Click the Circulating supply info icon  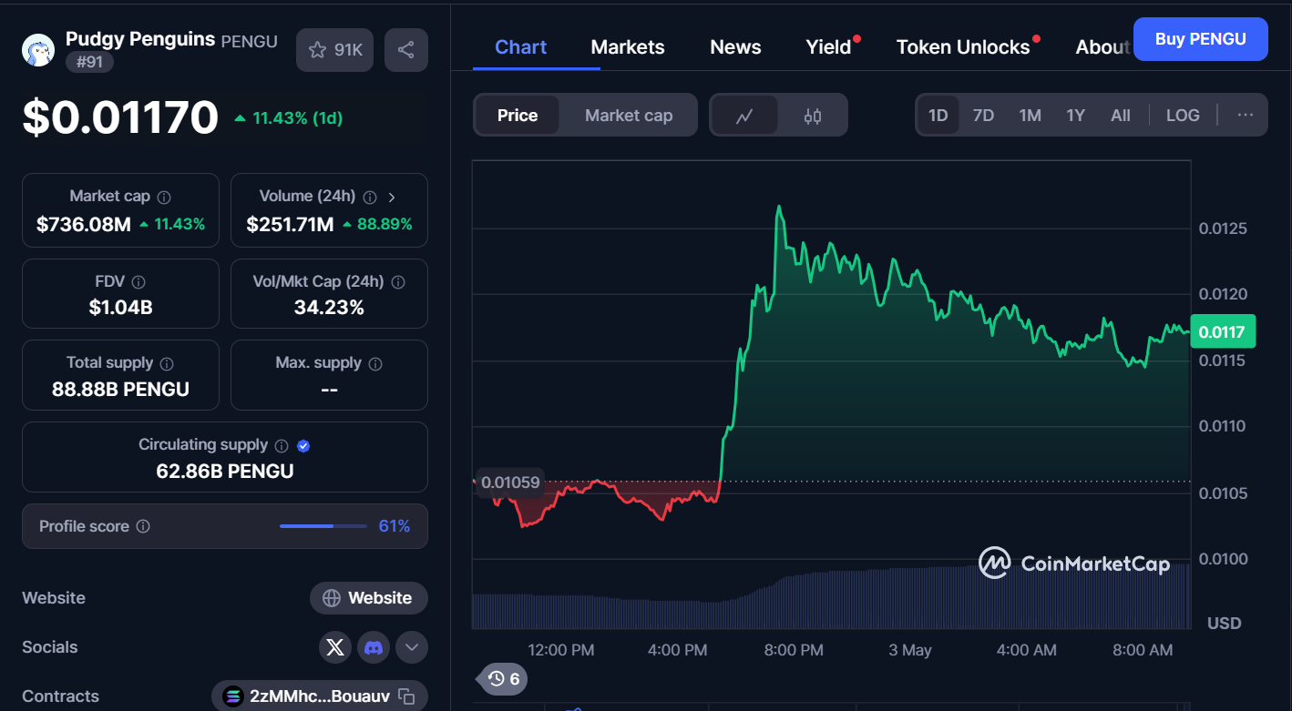coord(282,445)
